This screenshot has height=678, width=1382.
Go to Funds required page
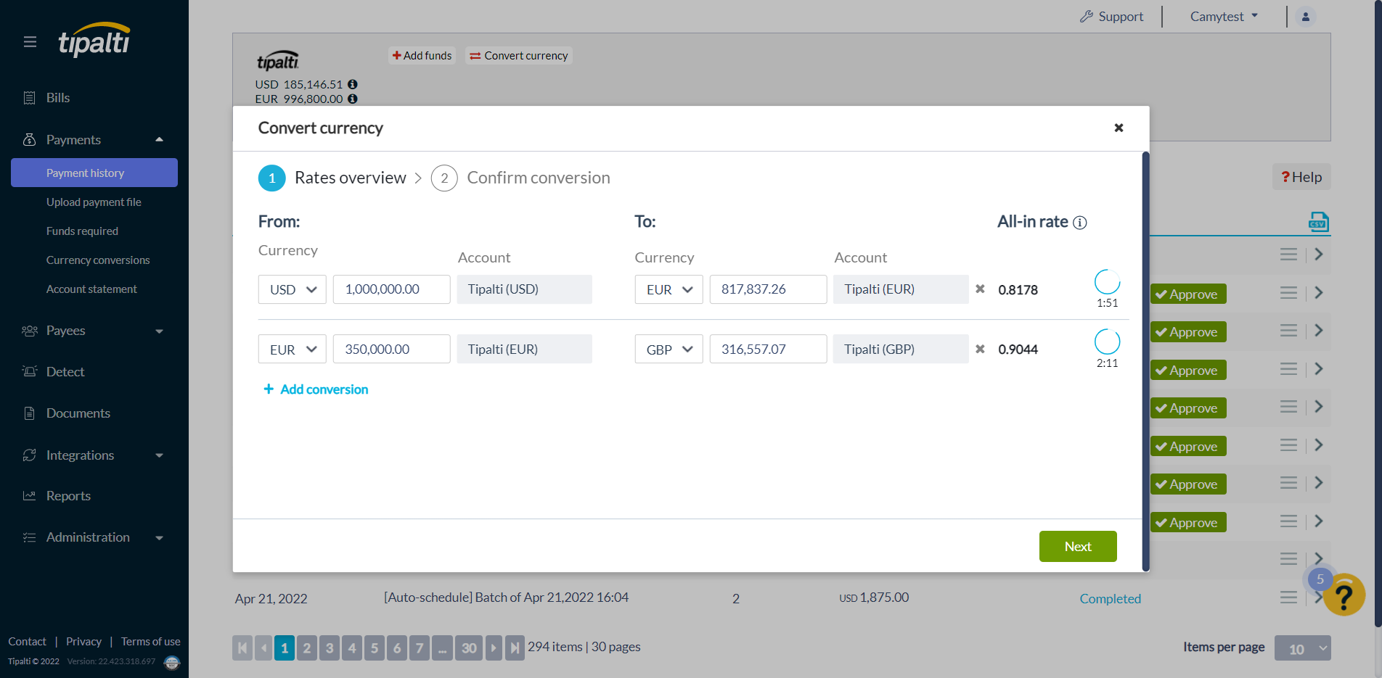tap(82, 231)
